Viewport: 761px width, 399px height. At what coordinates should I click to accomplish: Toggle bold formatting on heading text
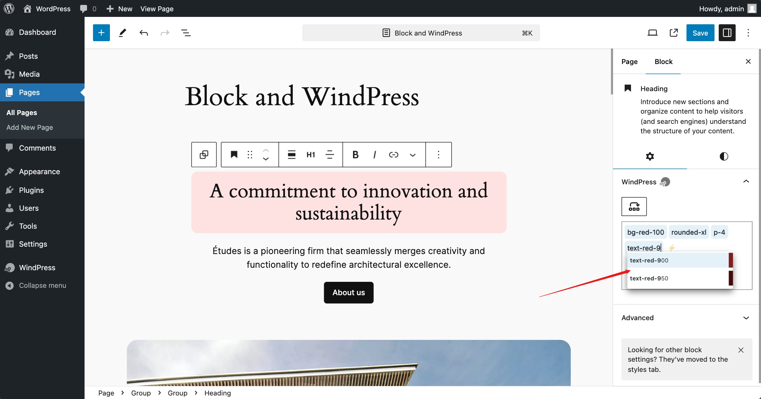point(355,155)
